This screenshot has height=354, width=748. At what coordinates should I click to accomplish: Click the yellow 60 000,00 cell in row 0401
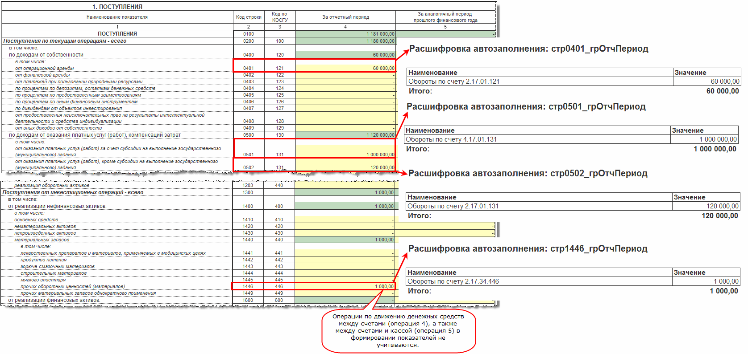point(345,68)
